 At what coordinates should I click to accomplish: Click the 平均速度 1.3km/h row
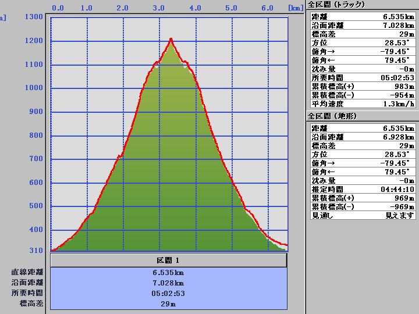363,104
